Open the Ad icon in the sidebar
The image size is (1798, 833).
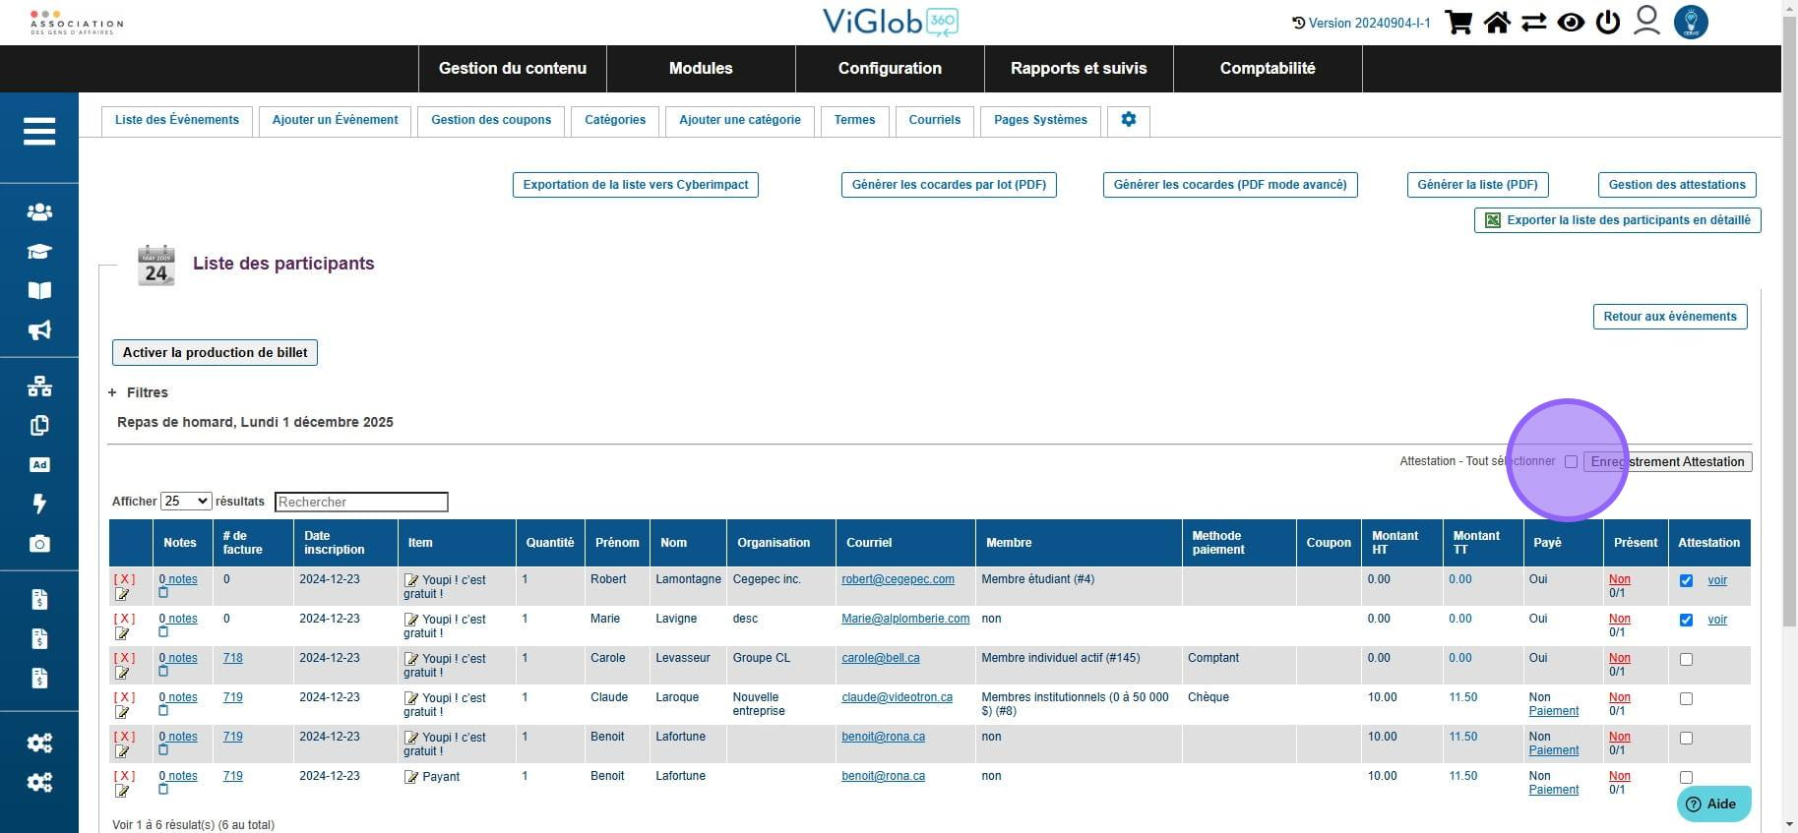click(x=39, y=464)
